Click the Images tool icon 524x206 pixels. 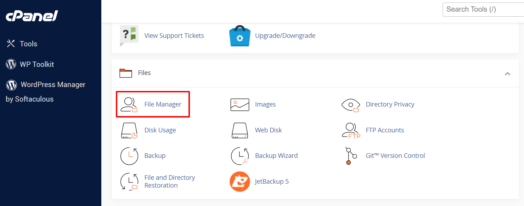(240, 104)
